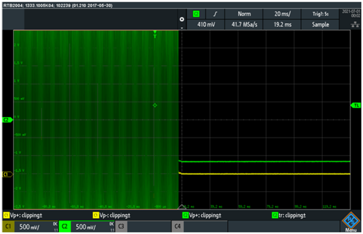Change the rising edge trigger slope icon
Viewport: 363px width, 234px height.
pyautogui.click(x=215, y=14)
